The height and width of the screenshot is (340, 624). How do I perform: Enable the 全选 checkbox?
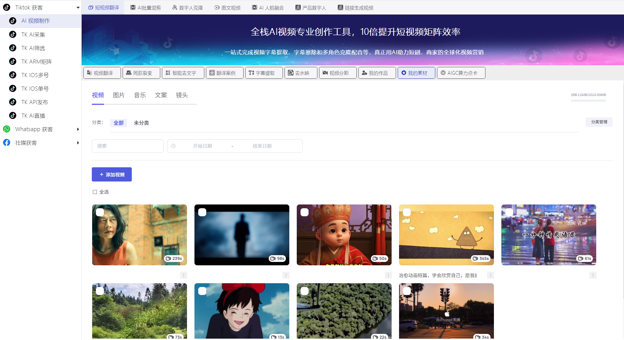coord(95,192)
